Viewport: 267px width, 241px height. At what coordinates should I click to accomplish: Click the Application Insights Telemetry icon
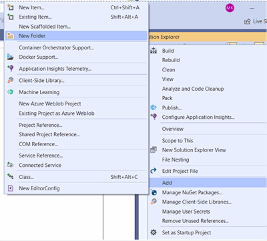[x=11, y=69]
